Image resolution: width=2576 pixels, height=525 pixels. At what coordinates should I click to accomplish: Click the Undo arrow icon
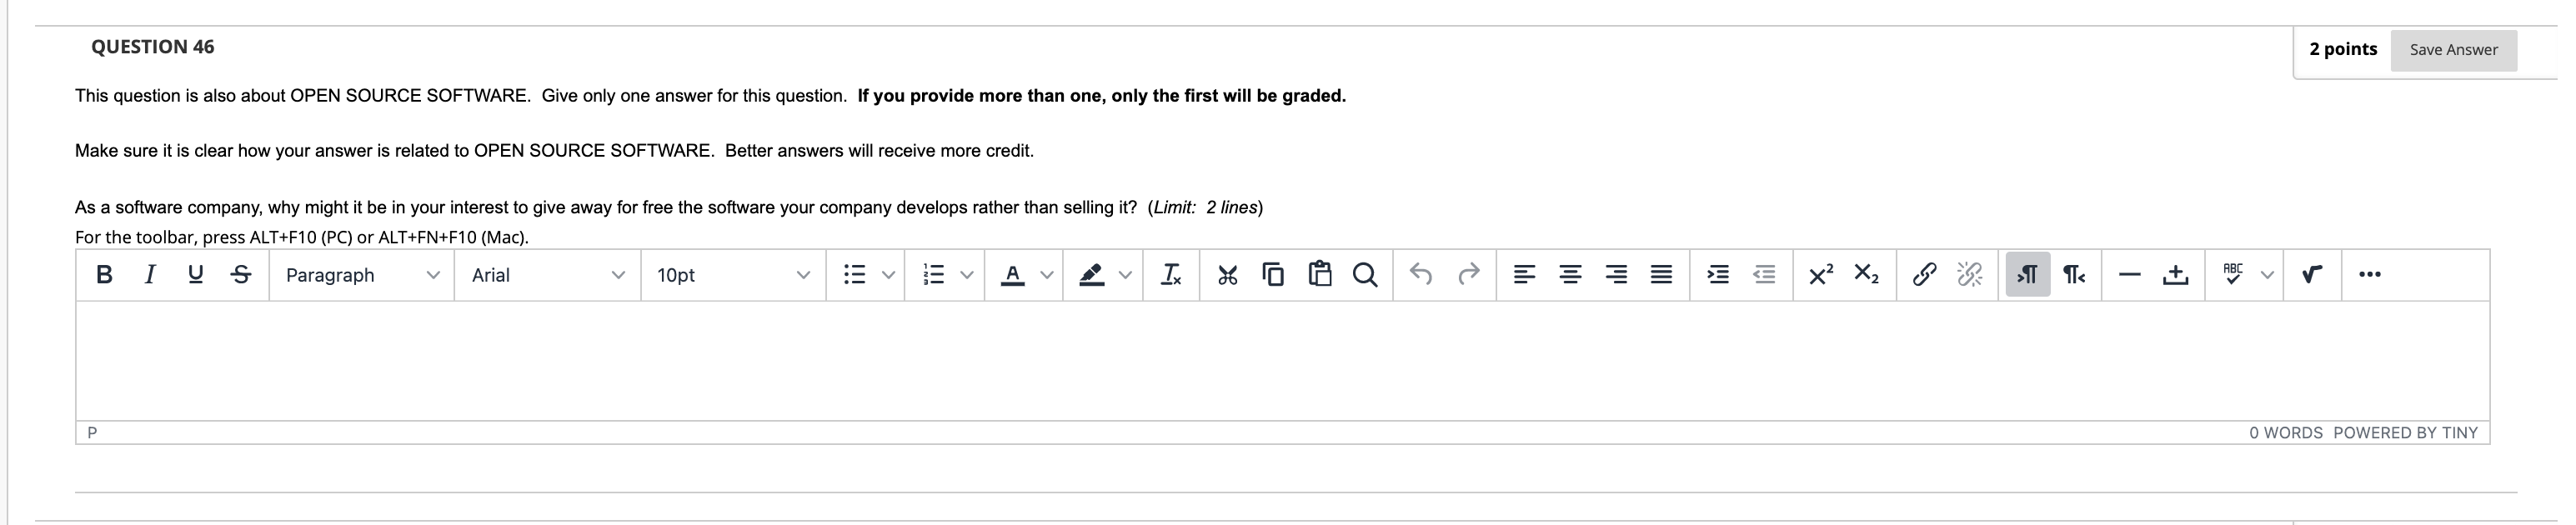click(1421, 274)
